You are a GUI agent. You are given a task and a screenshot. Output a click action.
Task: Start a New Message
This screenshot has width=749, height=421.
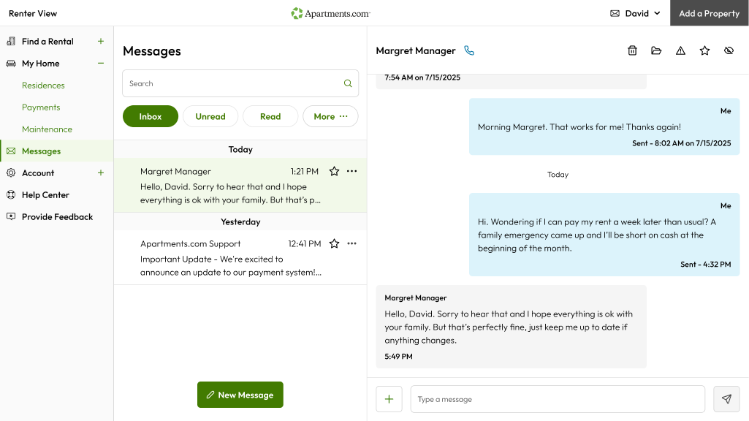tap(240, 395)
